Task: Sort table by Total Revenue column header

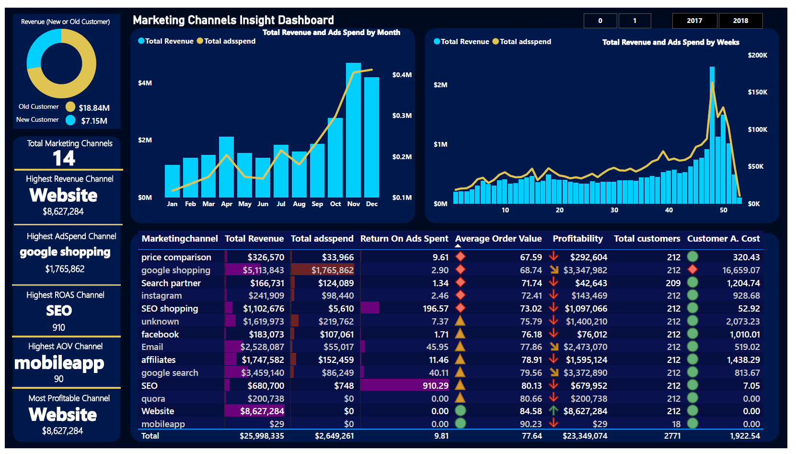Action: (x=254, y=239)
